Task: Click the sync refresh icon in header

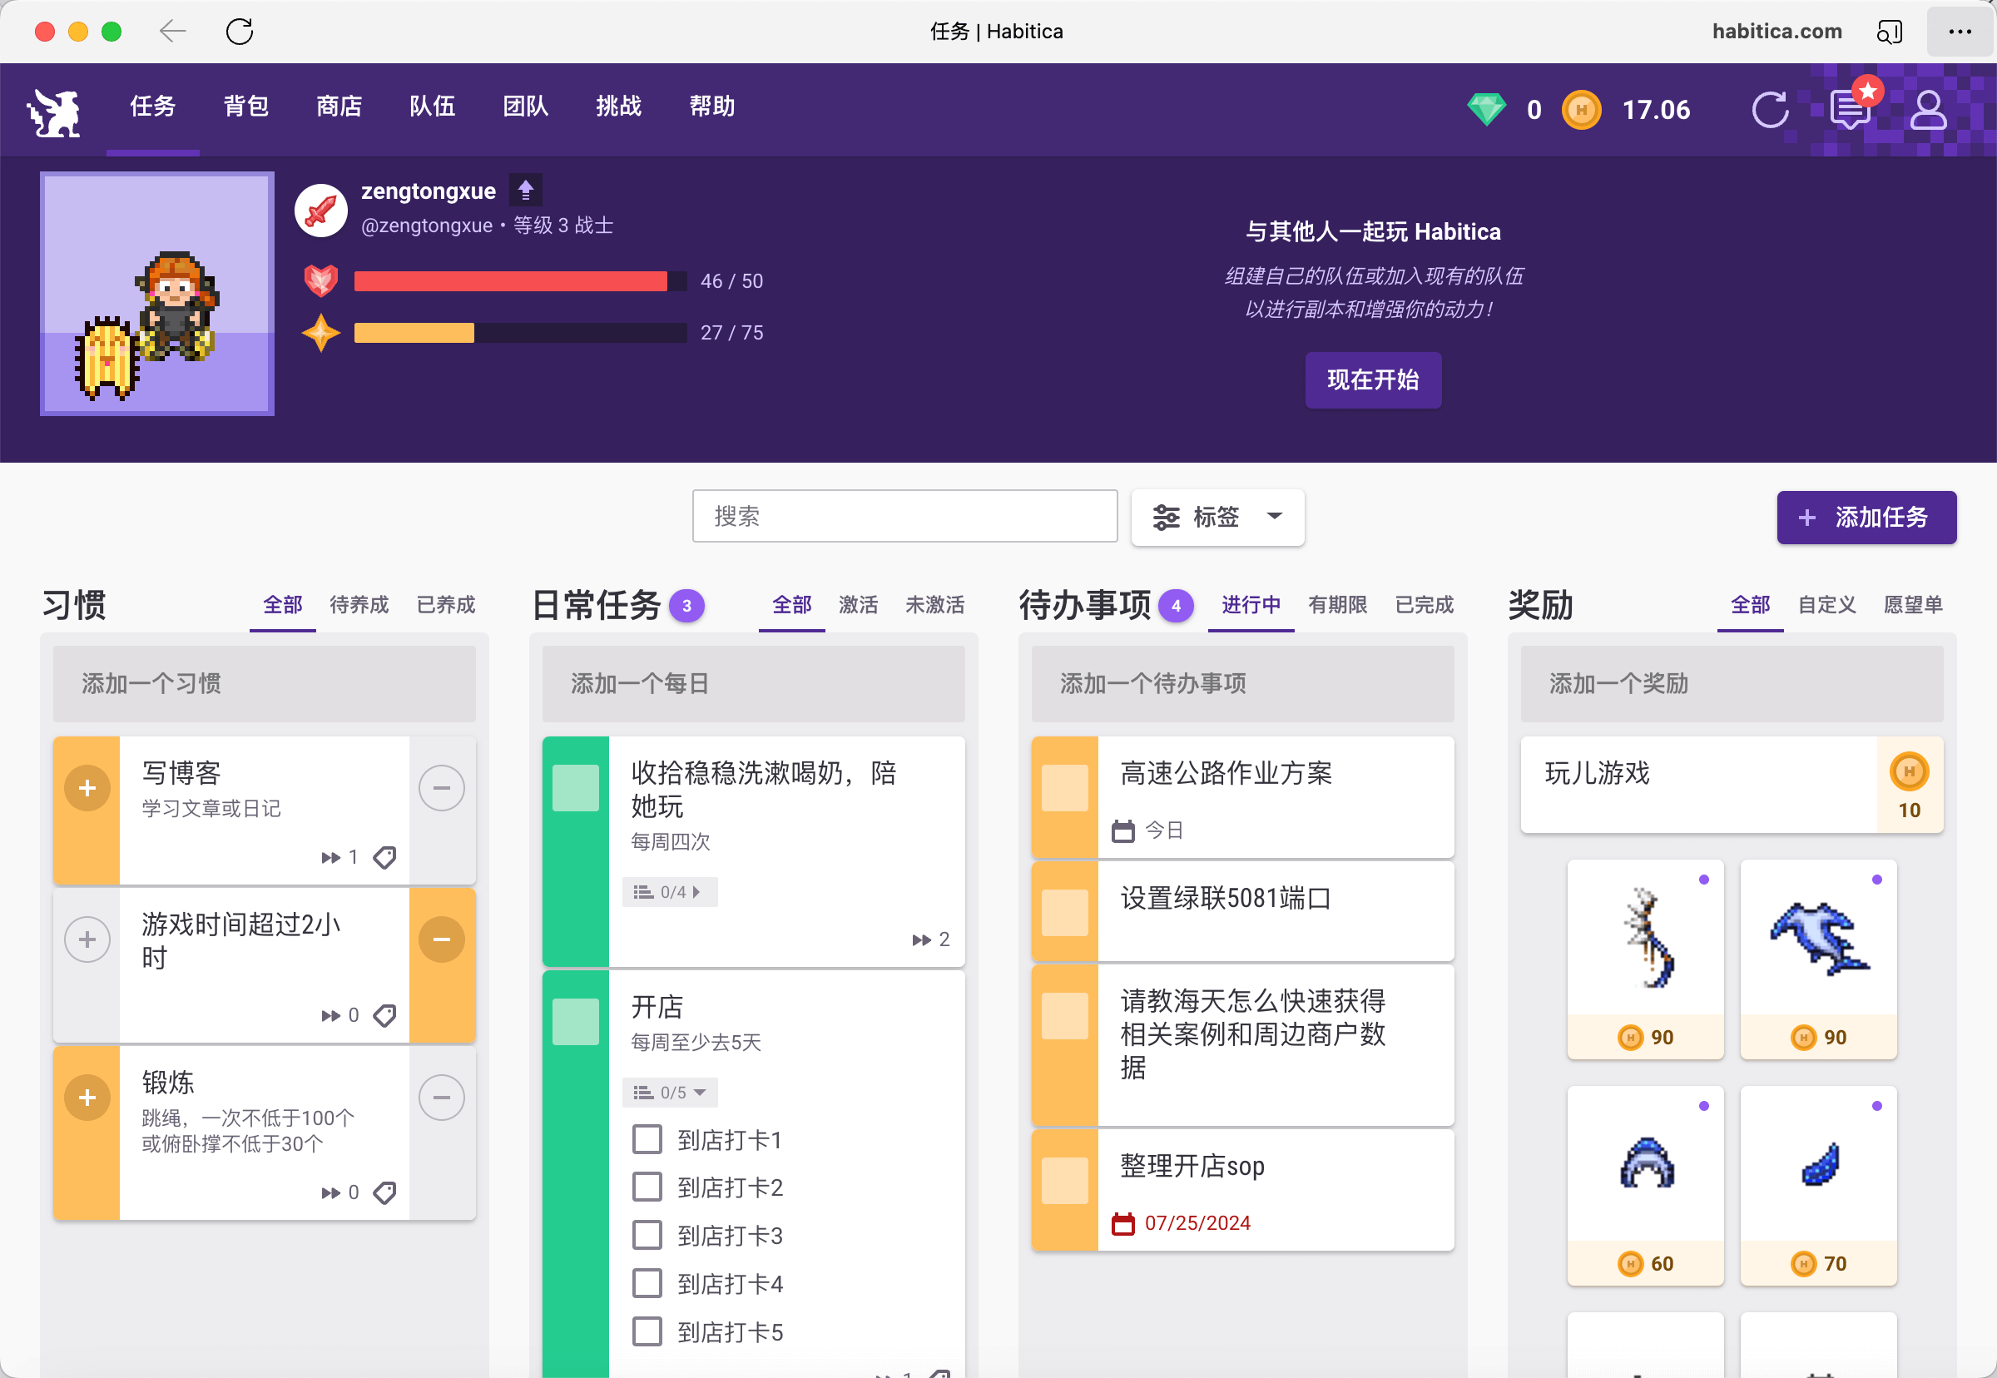Action: click(1770, 110)
